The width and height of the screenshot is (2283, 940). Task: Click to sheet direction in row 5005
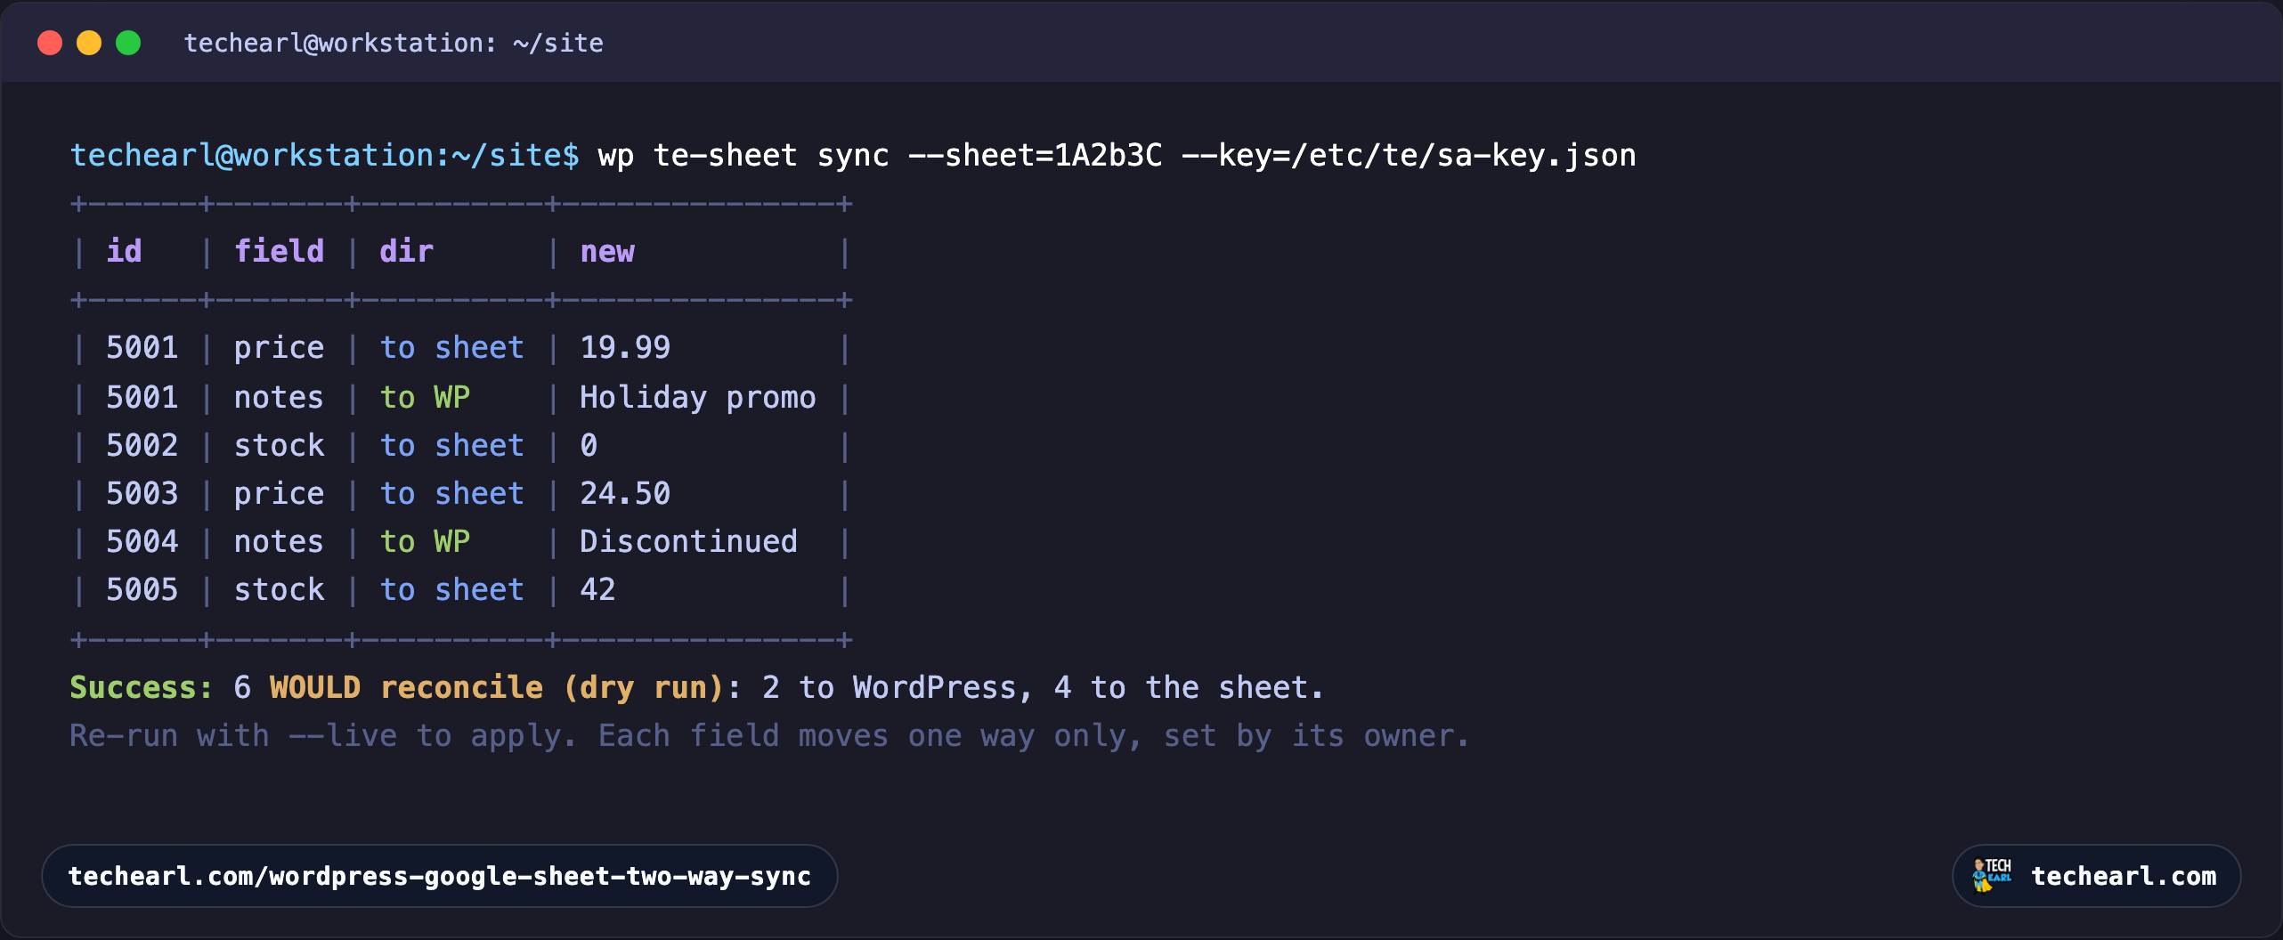(452, 589)
